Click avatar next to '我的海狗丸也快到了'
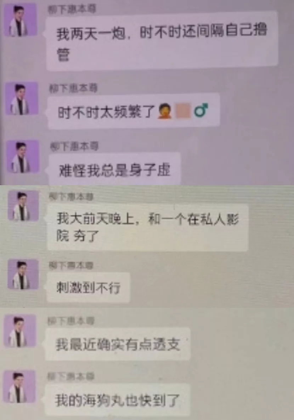 [x=19, y=387]
